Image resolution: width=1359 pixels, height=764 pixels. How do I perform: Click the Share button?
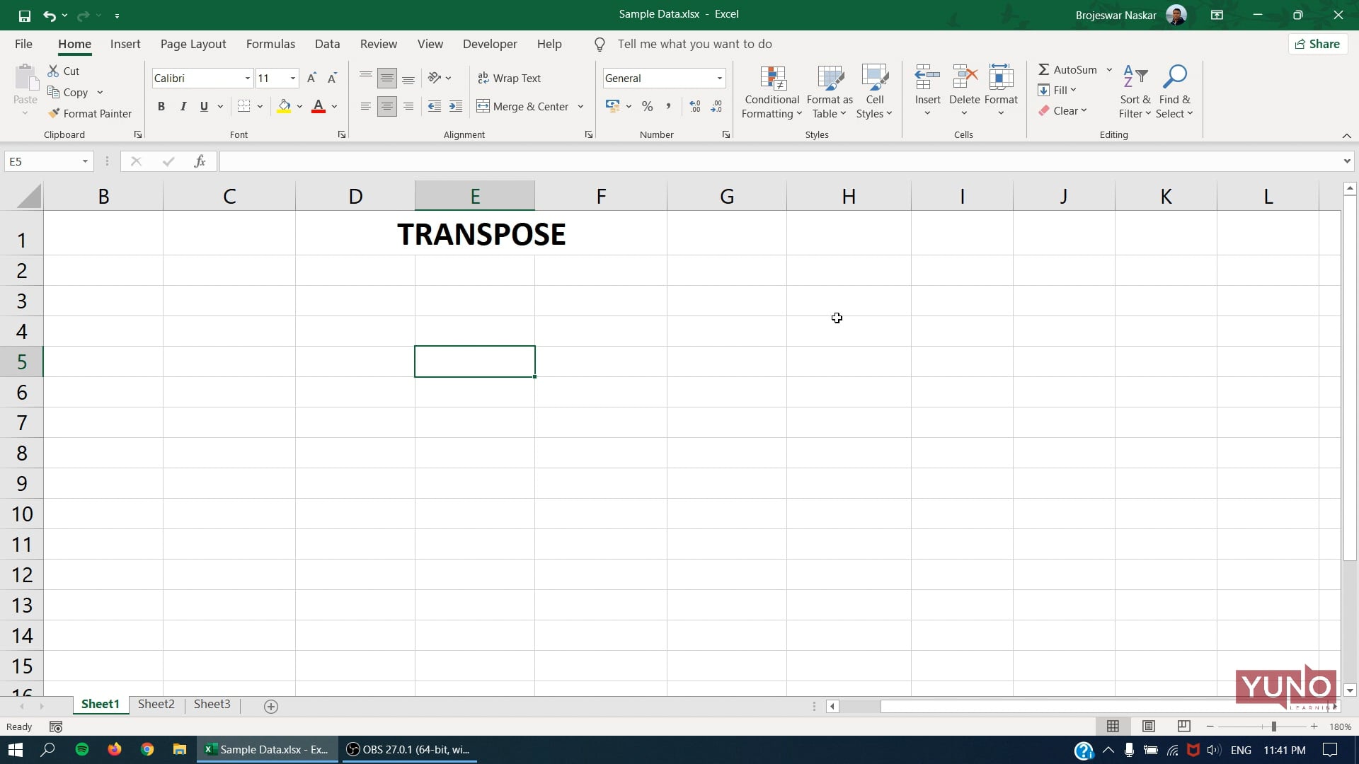1317,44
